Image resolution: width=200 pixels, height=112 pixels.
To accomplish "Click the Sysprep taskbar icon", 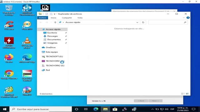I will click(x=134, y=109).
